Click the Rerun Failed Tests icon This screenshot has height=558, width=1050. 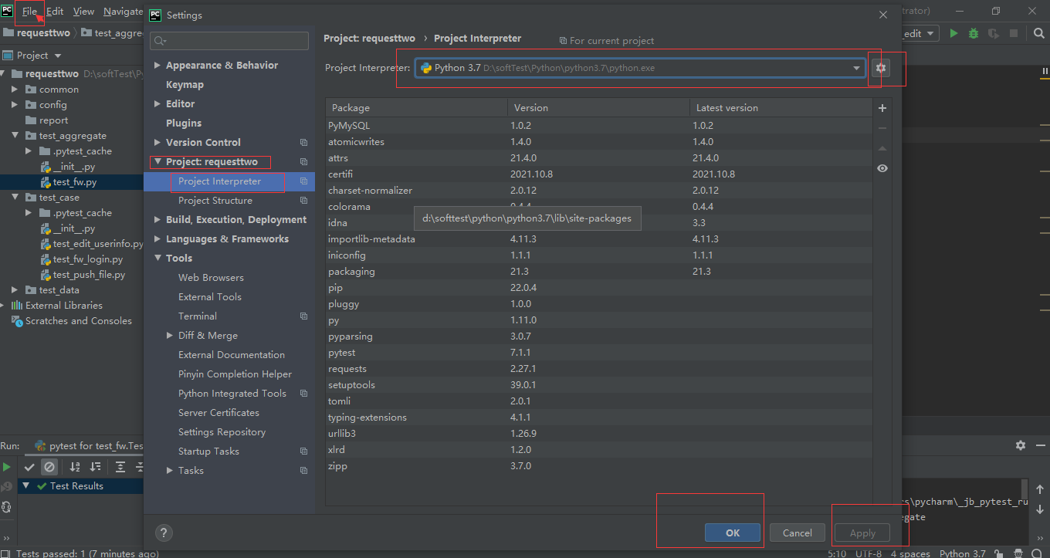click(7, 486)
